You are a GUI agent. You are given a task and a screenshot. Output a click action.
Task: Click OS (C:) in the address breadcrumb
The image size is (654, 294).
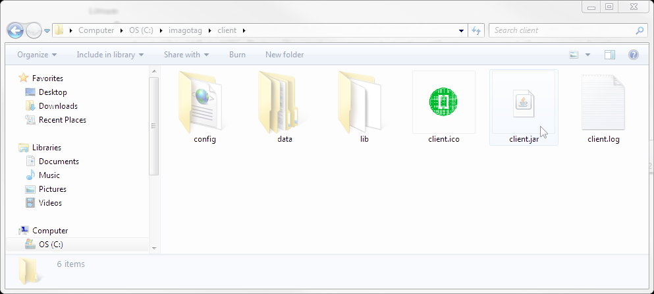tap(142, 30)
